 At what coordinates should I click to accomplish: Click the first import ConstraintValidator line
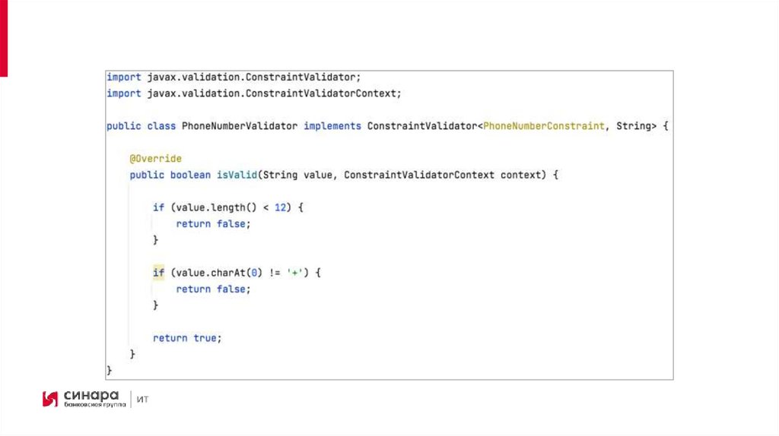233,77
